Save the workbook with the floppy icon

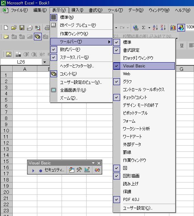(22, 28)
